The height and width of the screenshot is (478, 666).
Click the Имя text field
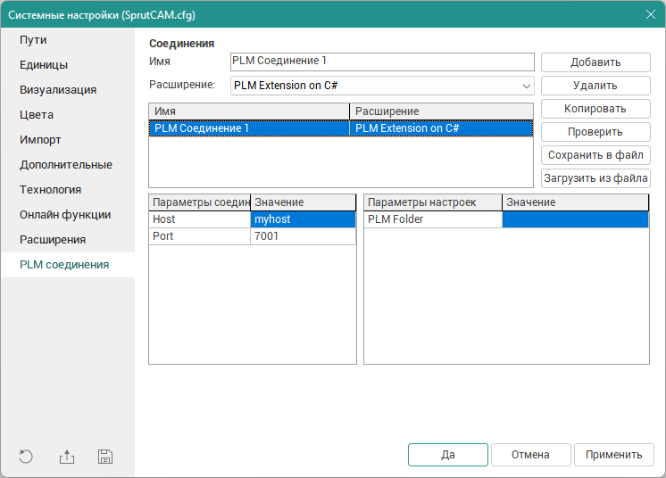pyautogui.click(x=381, y=62)
